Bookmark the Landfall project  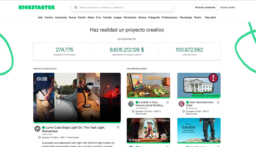tap(167, 102)
